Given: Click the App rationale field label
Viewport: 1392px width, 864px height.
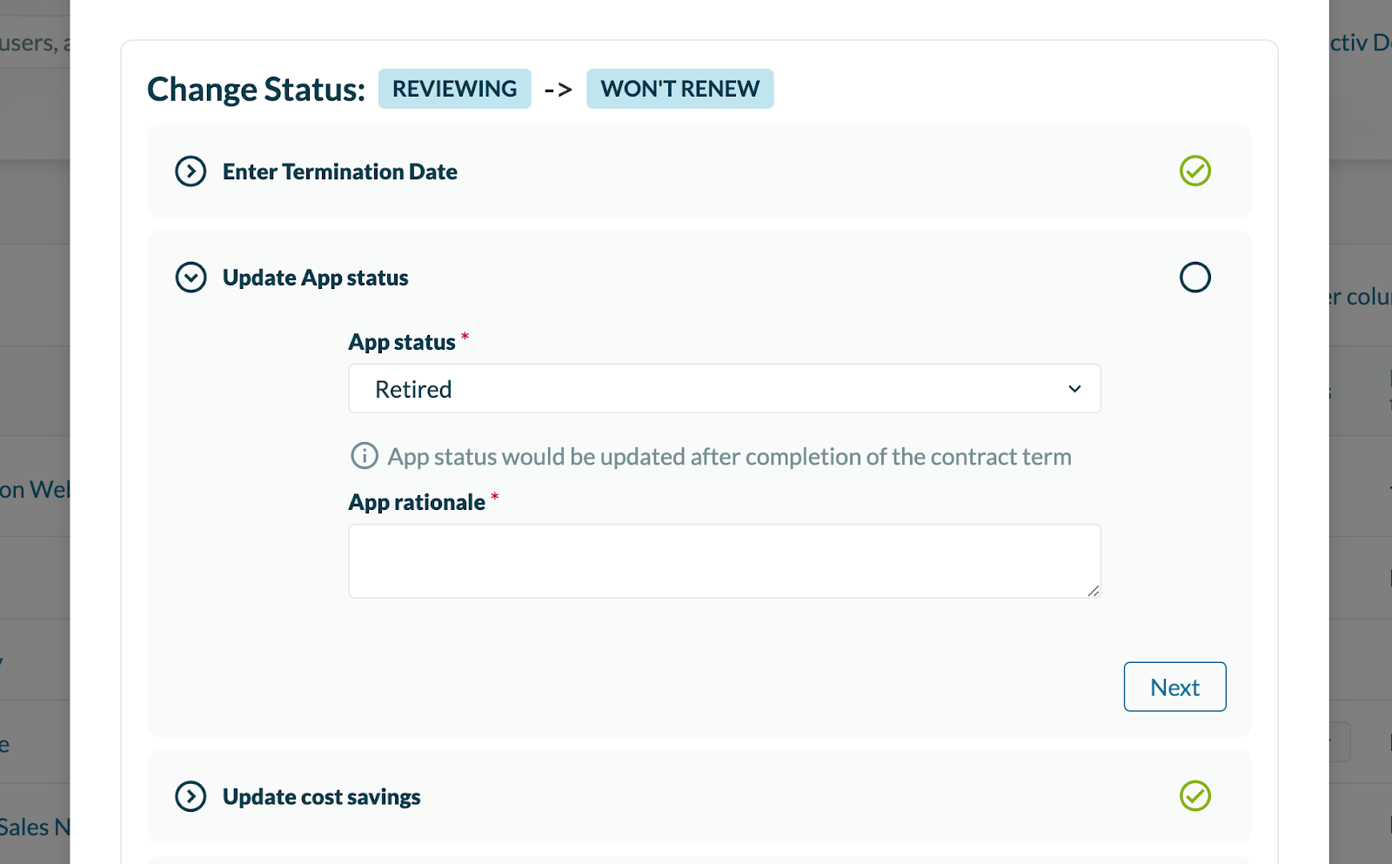Looking at the screenshot, I should click(x=417, y=503).
